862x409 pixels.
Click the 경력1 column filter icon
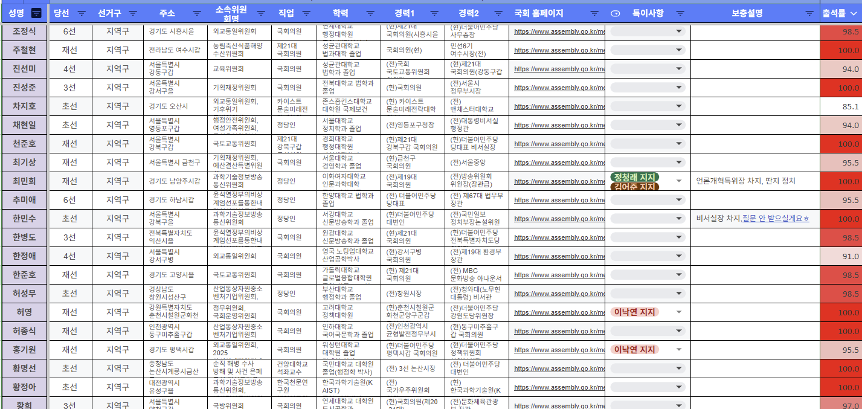(435, 13)
